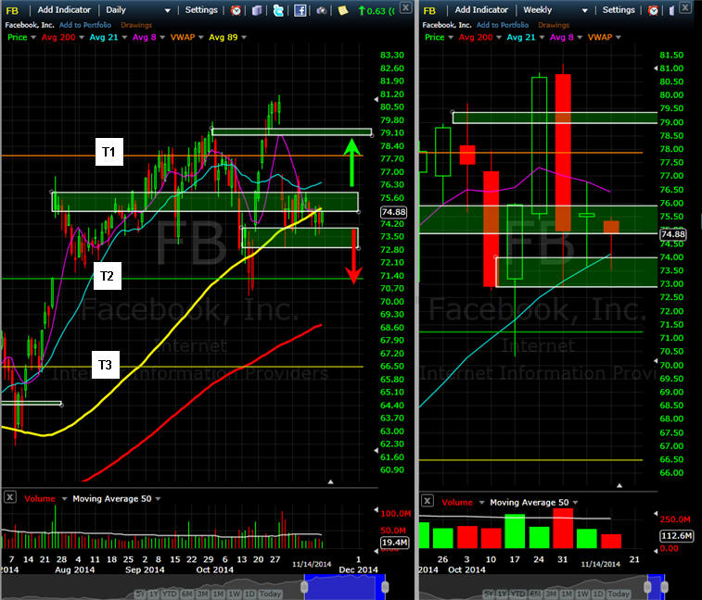The width and height of the screenshot is (702, 600).
Task: Open the yellow sticky note icon
Action: [343, 10]
